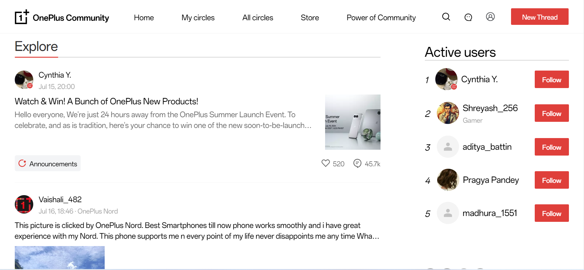Click the OnePlus Community logo

(62, 17)
